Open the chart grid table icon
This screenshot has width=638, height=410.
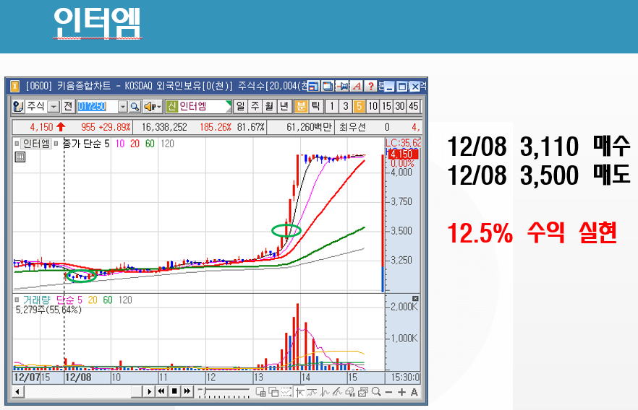point(20,157)
